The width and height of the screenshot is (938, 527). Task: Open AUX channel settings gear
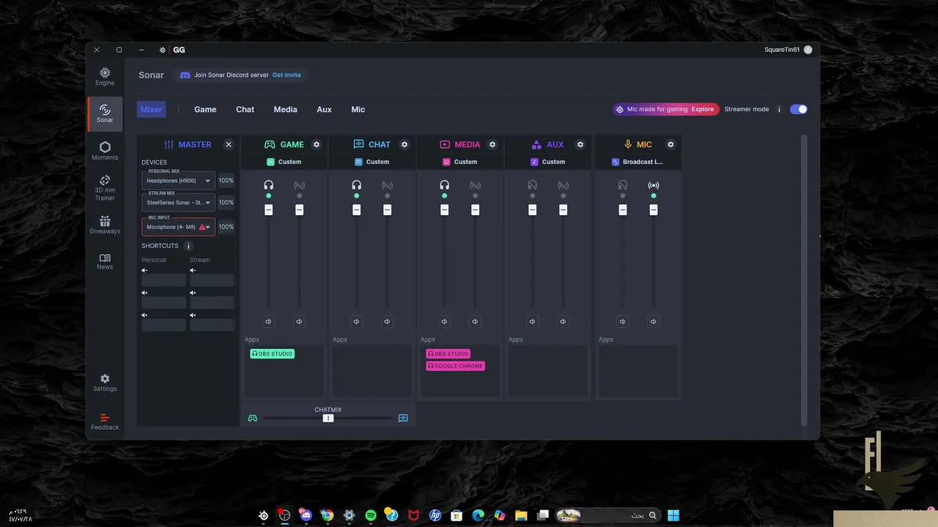click(580, 145)
